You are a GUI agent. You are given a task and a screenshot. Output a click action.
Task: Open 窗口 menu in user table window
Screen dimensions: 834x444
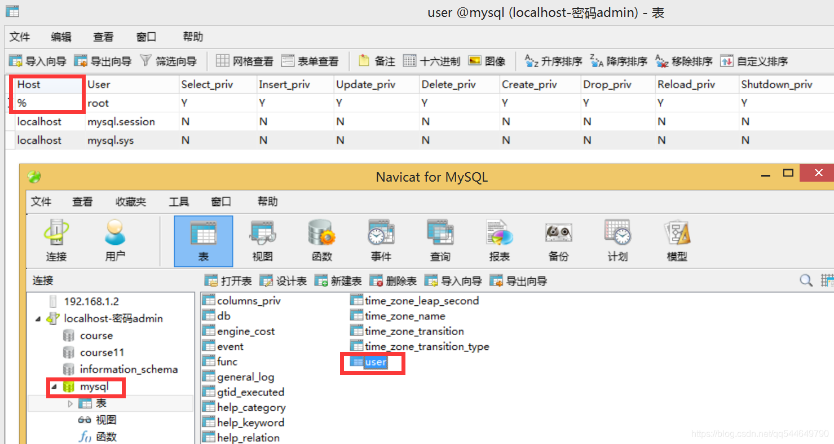(146, 37)
